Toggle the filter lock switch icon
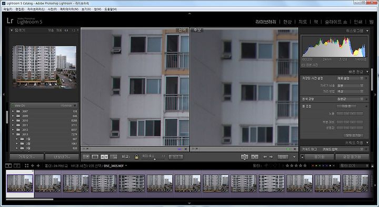The width and height of the screenshot is (379, 207). [372, 166]
